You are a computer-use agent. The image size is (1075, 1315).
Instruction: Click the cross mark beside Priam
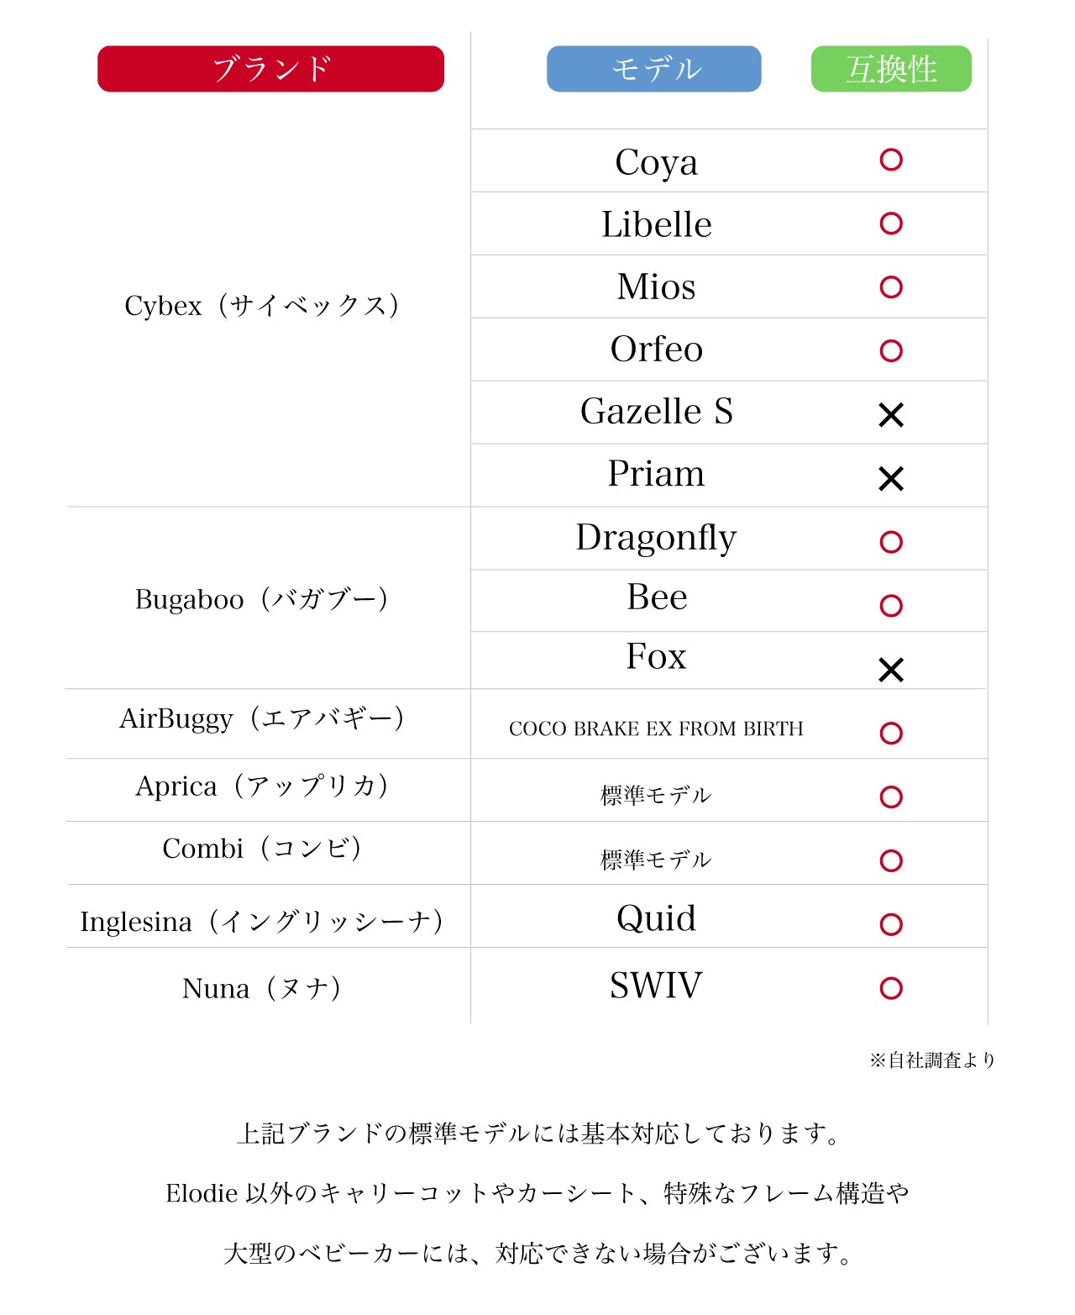click(x=891, y=479)
